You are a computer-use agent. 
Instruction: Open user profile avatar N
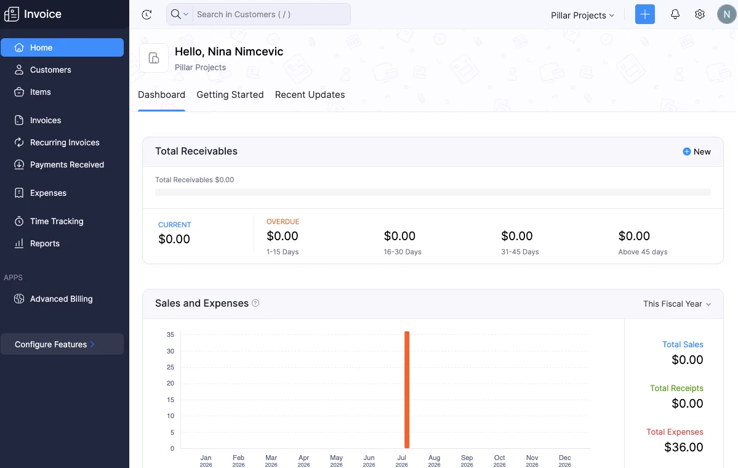pos(727,14)
